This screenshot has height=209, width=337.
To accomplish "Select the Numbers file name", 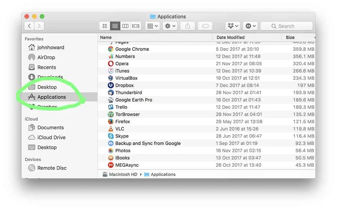I will (x=125, y=56).
